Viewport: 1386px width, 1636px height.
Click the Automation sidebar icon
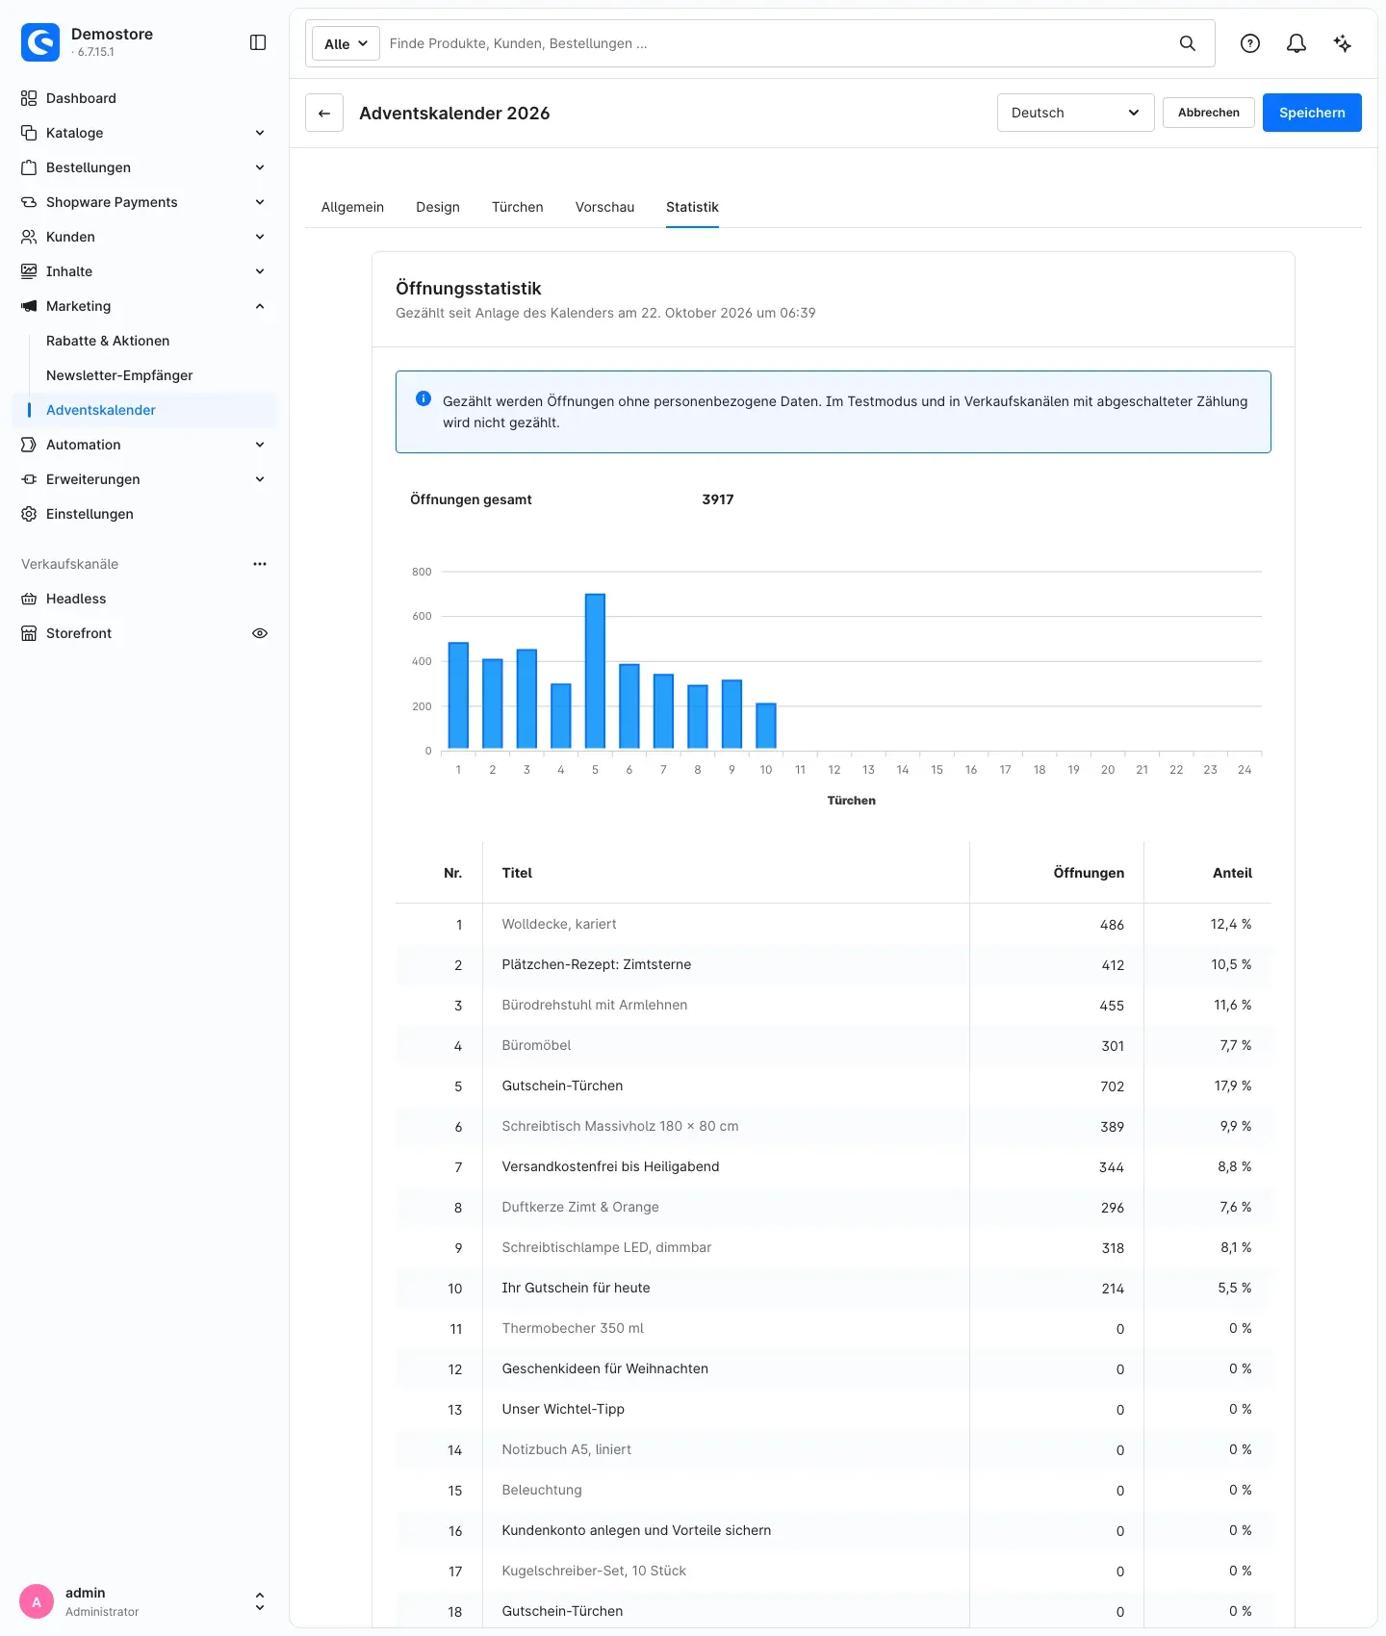(29, 445)
